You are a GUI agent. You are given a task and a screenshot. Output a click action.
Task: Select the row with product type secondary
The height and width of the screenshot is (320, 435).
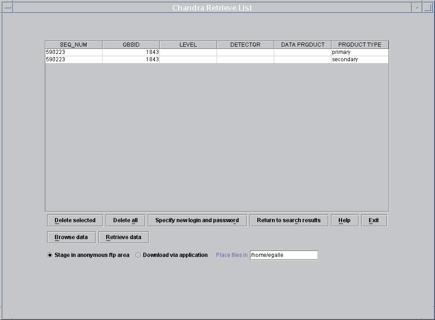pos(217,59)
